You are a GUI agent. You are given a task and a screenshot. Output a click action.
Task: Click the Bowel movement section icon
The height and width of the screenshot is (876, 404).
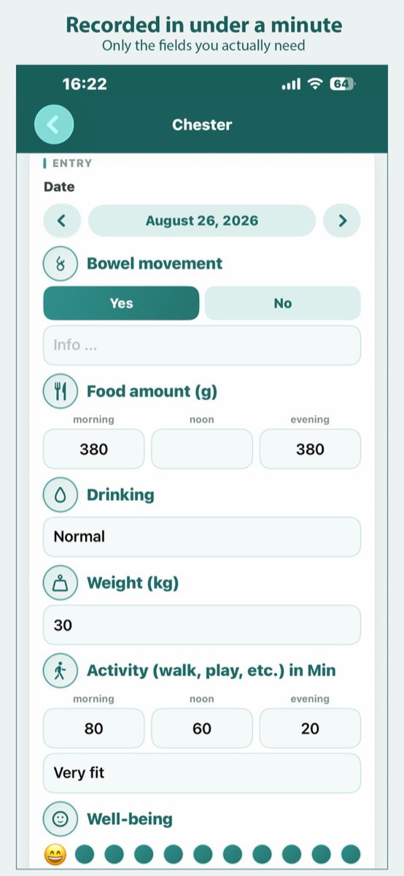[61, 264]
